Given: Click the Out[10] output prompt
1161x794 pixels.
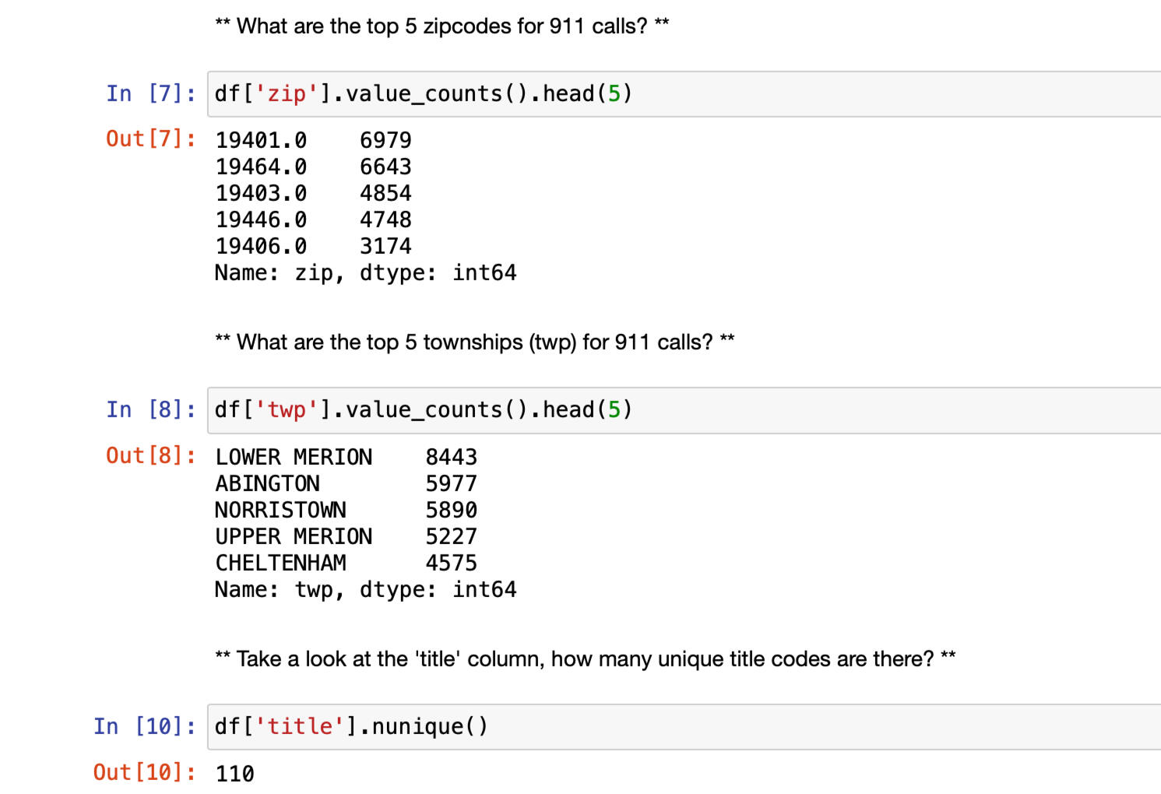Looking at the screenshot, I should point(145,773).
